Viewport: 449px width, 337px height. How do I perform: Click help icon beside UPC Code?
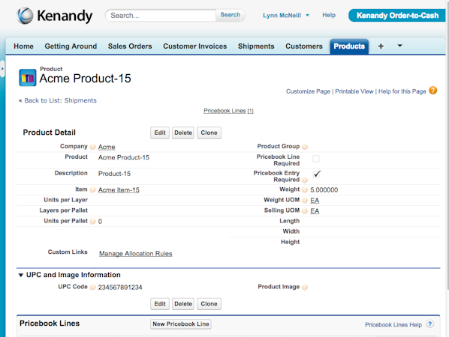coord(92,287)
